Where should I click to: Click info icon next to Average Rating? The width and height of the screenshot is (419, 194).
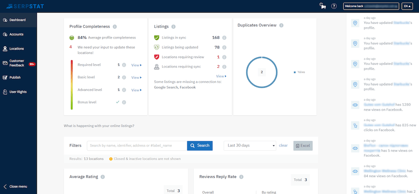103,177
